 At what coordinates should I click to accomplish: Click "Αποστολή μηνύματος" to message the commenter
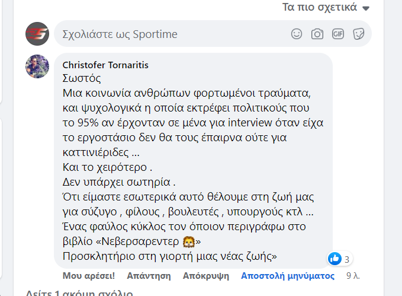tap(288, 276)
